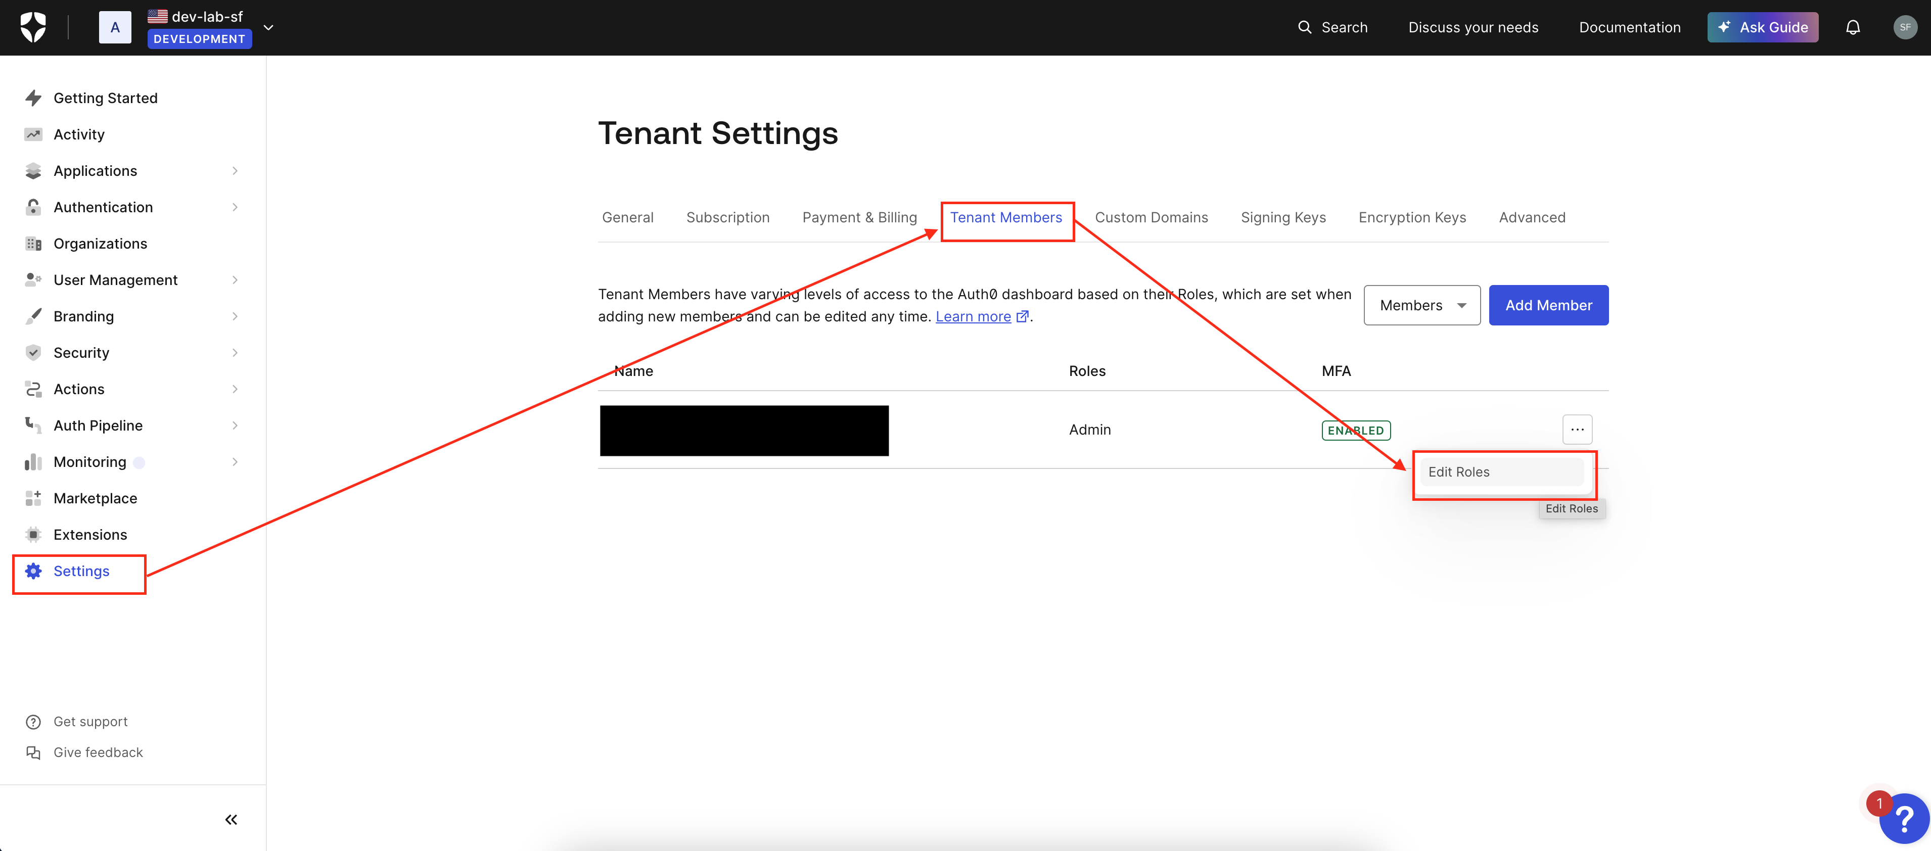Image resolution: width=1931 pixels, height=851 pixels.
Task: Expand the Actions submenu chevron
Action: pyautogui.click(x=236, y=389)
